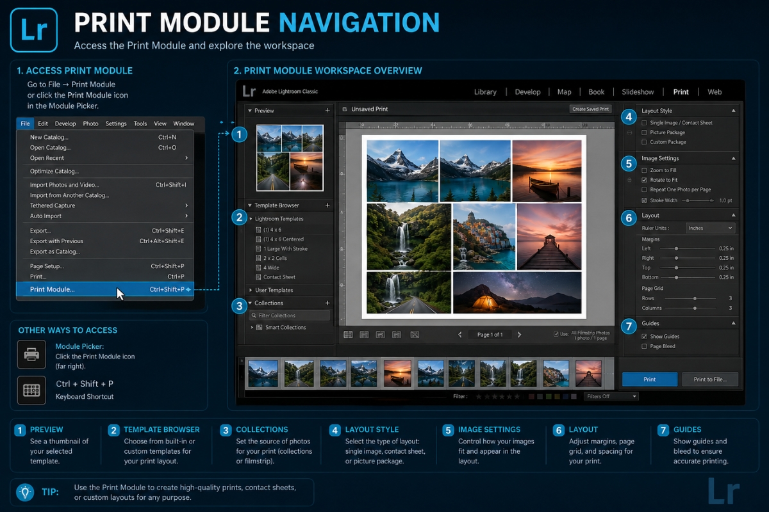The image size is (769, 512).
Task: Switch to the Book module
Action: coord(597,92)
